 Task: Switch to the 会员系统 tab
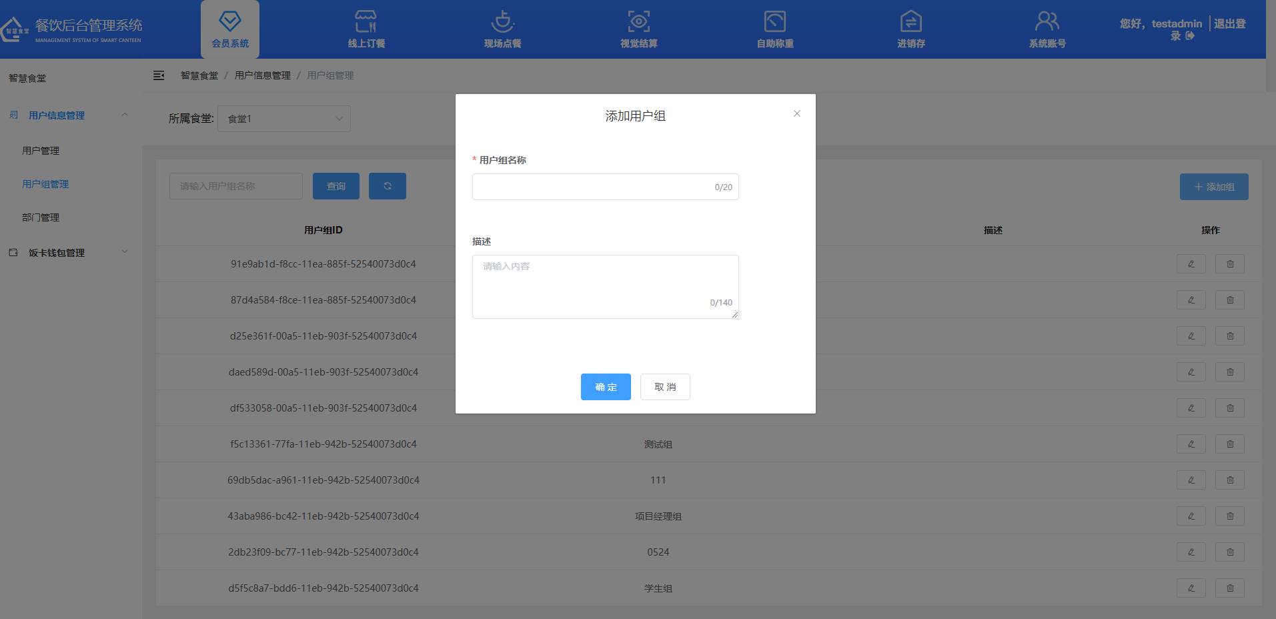tap(229, 29)
